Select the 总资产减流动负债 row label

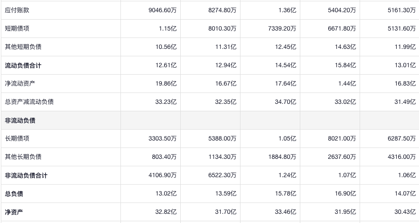pos(29,102)
